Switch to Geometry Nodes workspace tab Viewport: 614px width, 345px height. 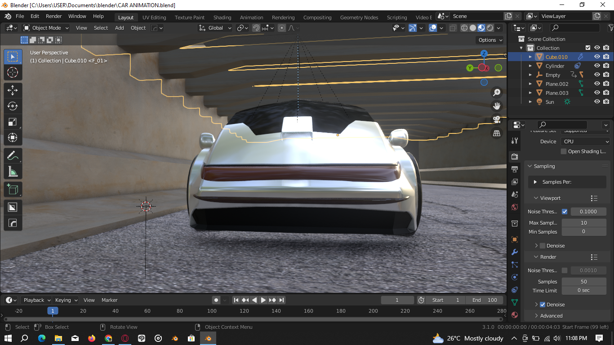359,18
